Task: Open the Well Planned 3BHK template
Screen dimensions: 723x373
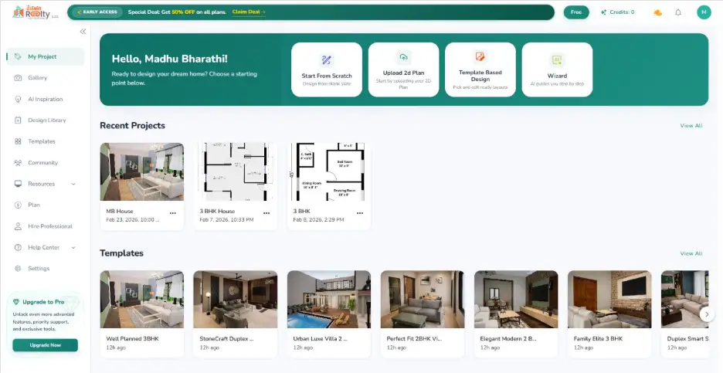Action: tap(142, 314)
